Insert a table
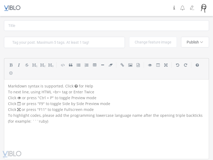 click(95, 65)
